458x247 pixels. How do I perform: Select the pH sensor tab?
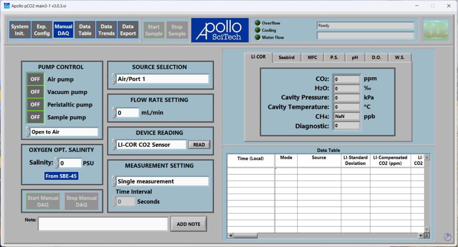(x=355, y=58)
